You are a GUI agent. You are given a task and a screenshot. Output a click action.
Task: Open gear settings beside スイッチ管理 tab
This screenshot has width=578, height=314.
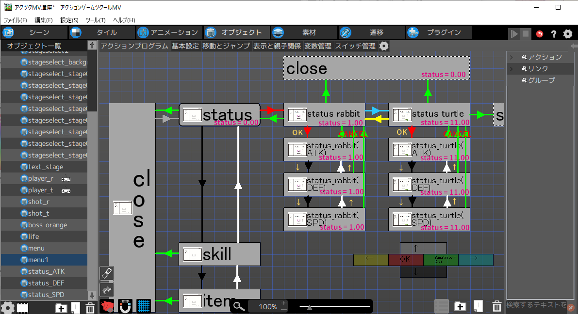point(384,46)
